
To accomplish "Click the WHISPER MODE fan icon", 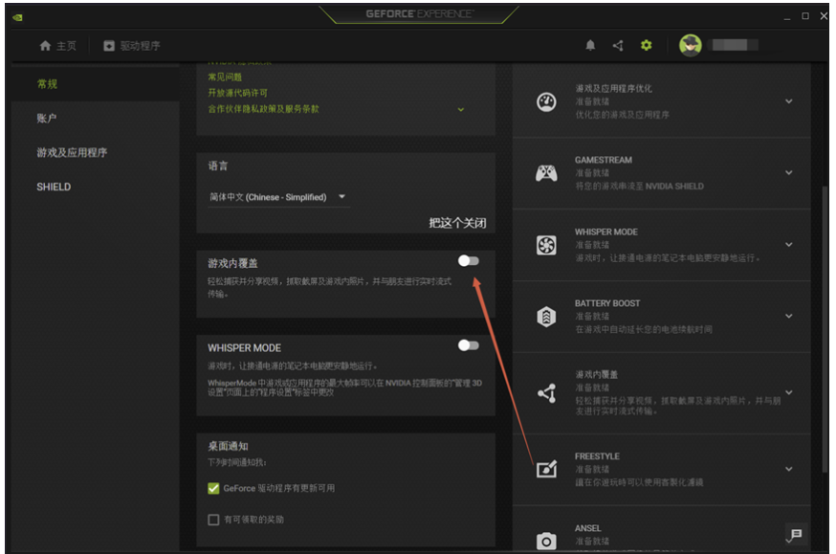I will click(x=546, y=245).
